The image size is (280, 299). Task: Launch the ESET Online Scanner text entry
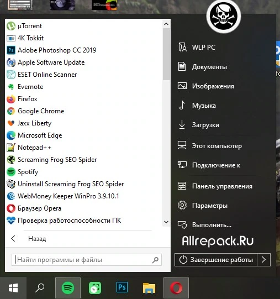click(x=47, y=75)
